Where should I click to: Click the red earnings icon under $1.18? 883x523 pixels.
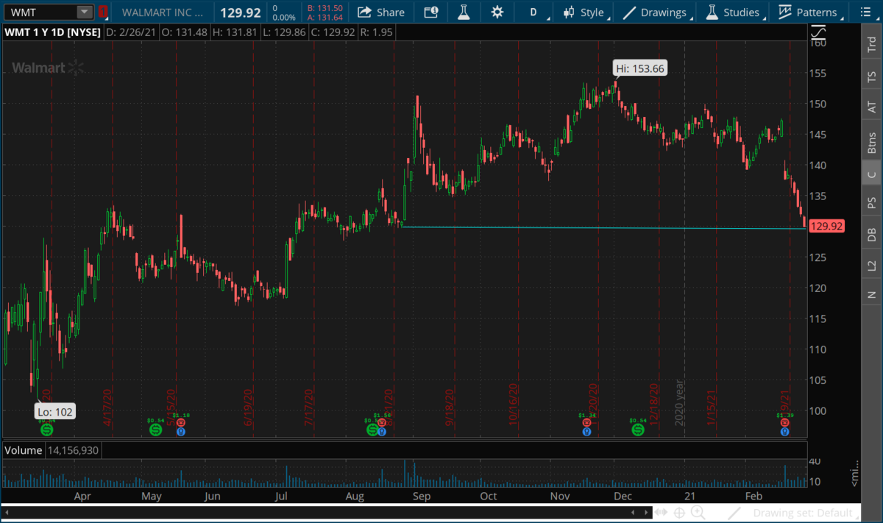pyautogui.click(x=181, y=424)
